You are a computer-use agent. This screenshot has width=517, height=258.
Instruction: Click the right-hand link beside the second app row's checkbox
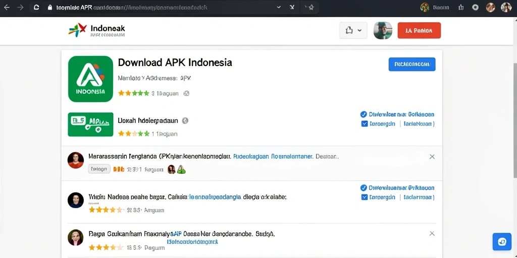point(419,124)
